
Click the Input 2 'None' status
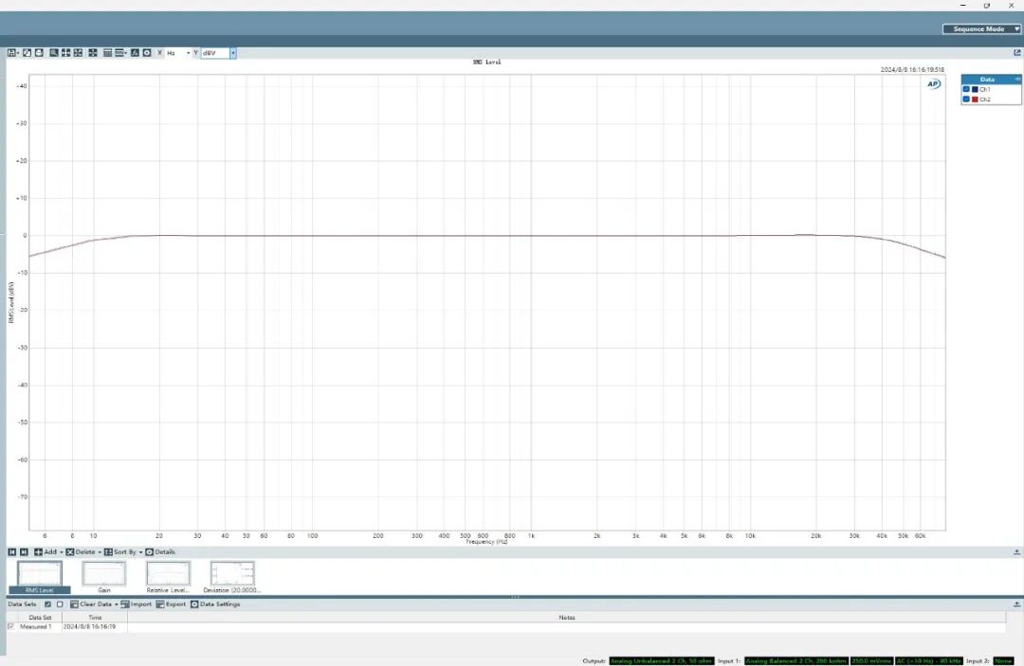pyautogui.click(x=1003, y=660)
